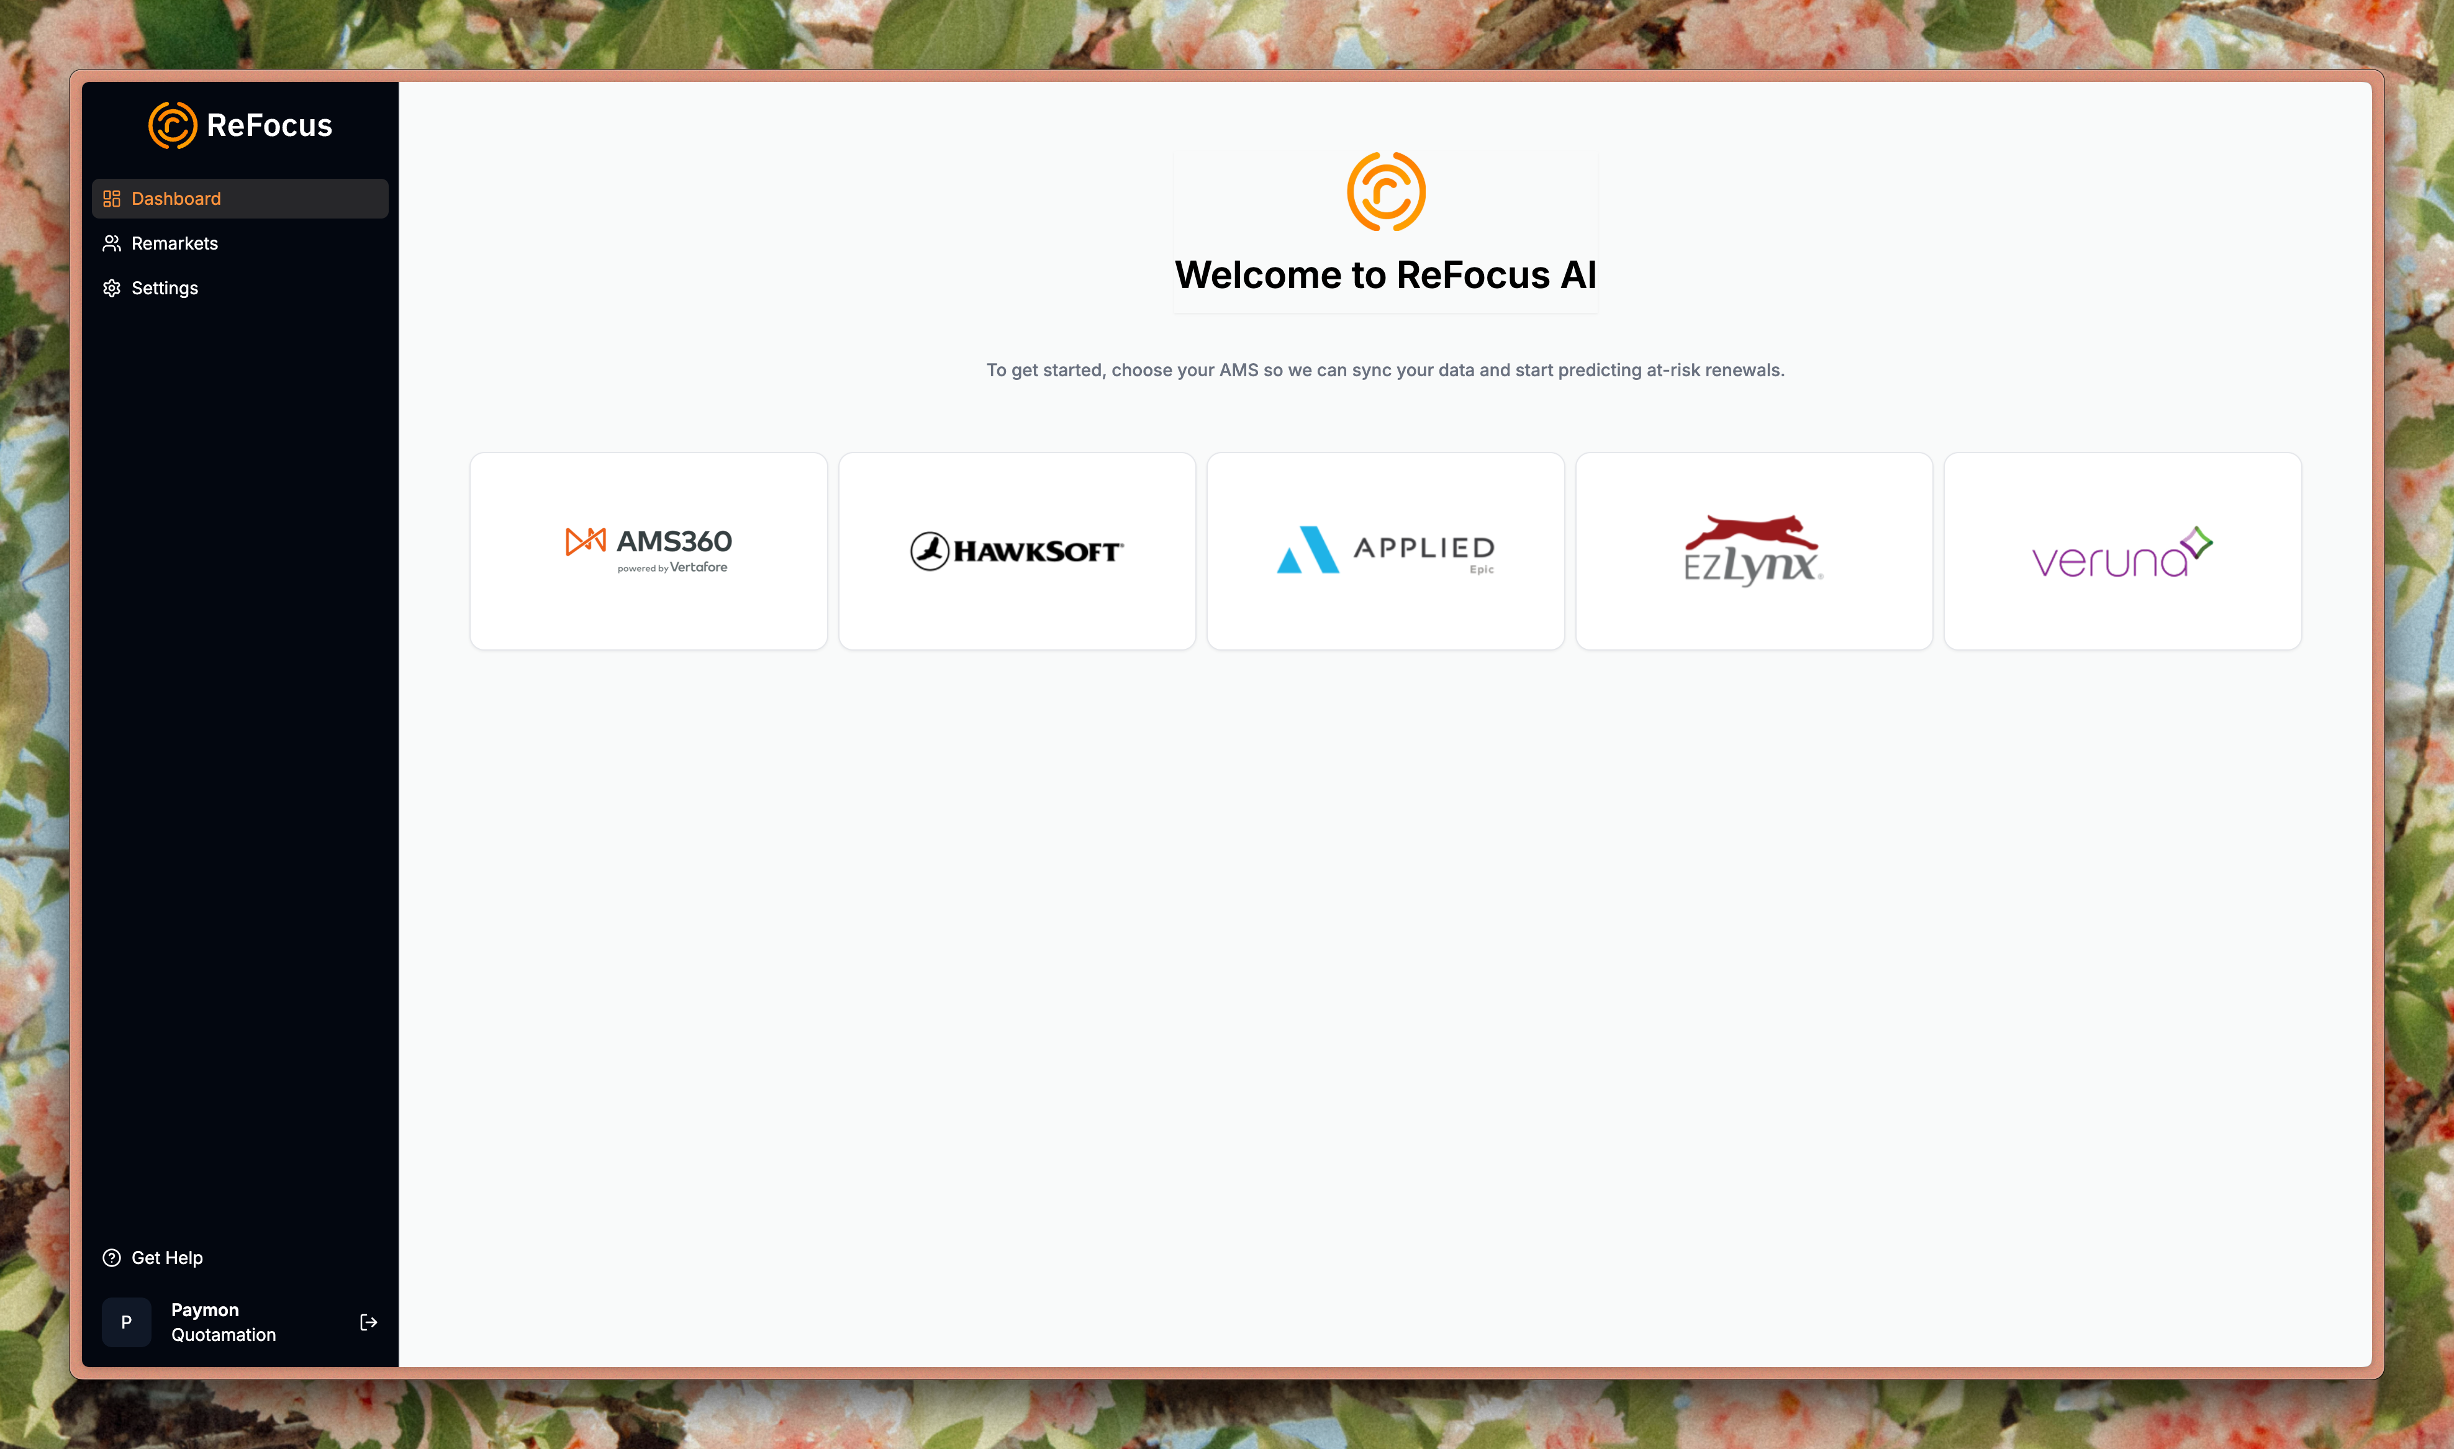
Task: Click the P user avatar
Action: 126,1322
